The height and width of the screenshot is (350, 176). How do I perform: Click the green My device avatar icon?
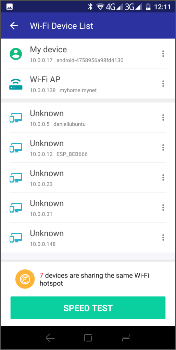(16, 54)
